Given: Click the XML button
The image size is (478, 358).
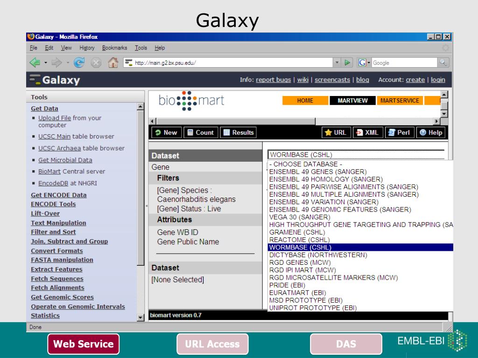Looking at the screenshot, I should (x=368, y=132).
